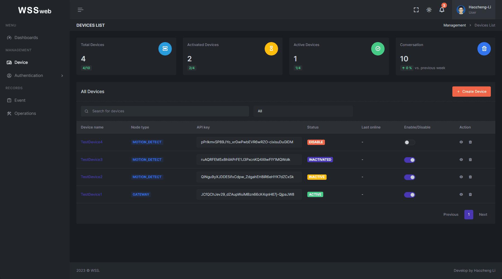Click the Activated Devices hourglass icon
The width and height of the screenshot is (502, 279).
[x=271, y=49]
